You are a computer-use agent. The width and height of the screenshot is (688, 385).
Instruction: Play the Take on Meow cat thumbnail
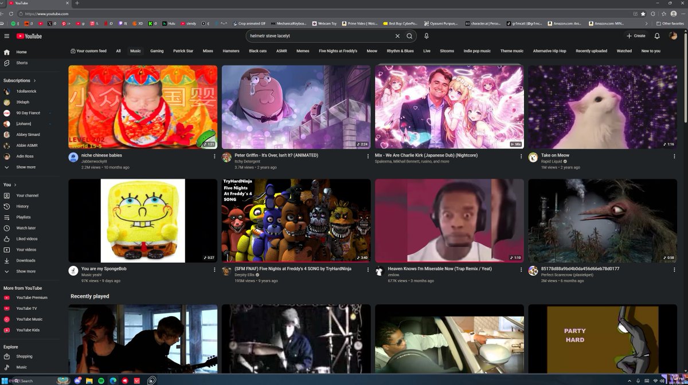603,107
